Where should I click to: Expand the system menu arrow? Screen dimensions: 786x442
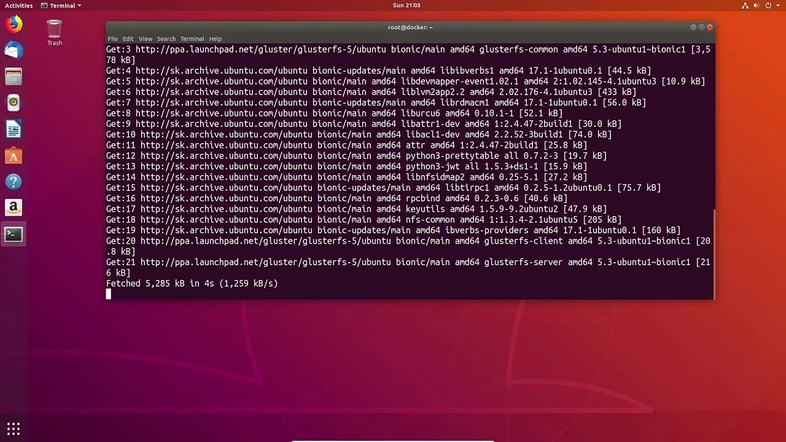pos(779,6)
